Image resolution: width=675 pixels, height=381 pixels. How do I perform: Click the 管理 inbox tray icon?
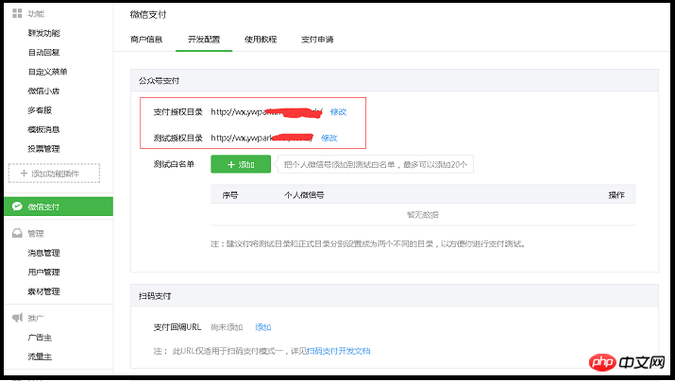tap(17, 234)
